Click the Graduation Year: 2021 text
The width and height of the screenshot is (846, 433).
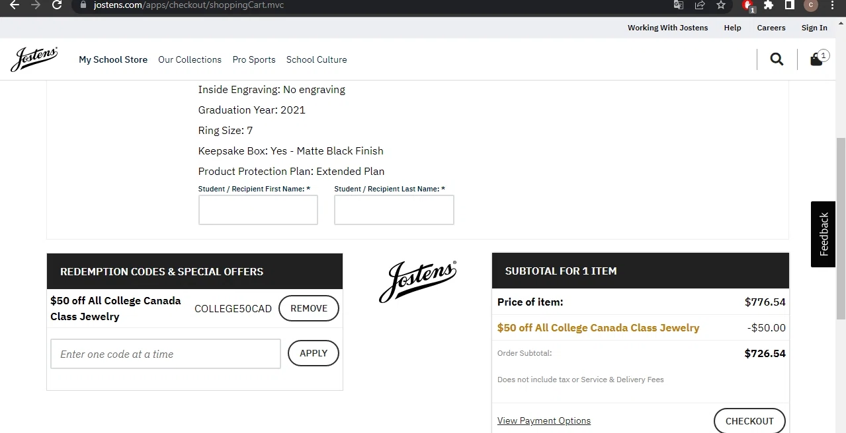(x=252, y=110)
